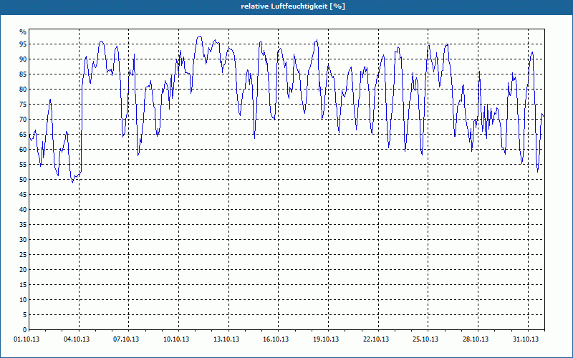The width and height of the screenshot is (573, 358).
Task: Click the 16.10.13 date label
Action: (276, 339)
